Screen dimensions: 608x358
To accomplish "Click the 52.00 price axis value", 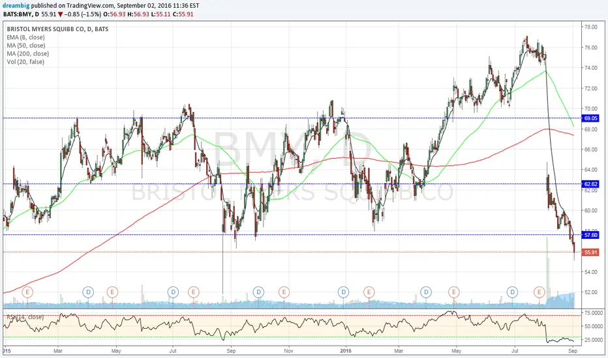I will 591,292.
